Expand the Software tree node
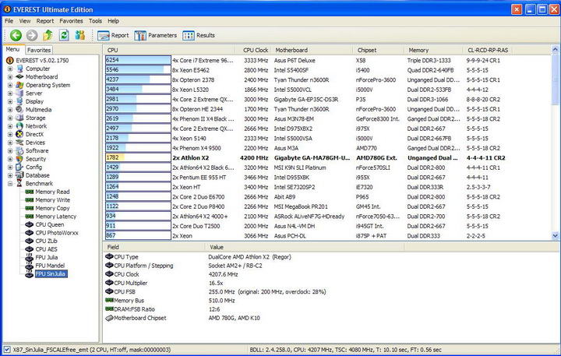Image resolution: width=561 pixels, height=356 pixels. click(10, 151)
